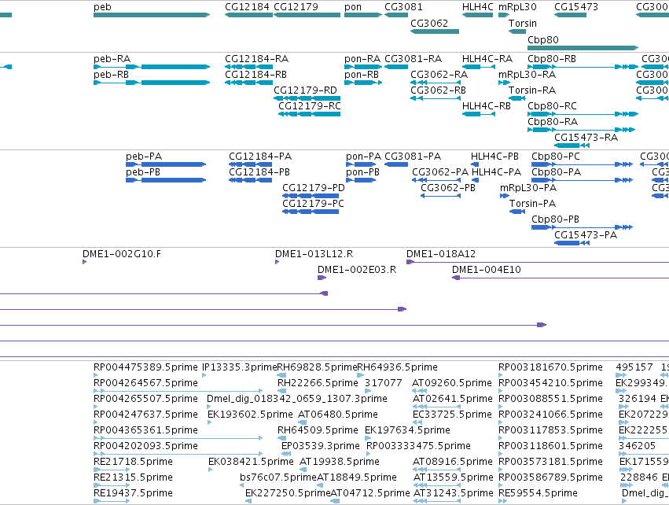Click EST RE21718.5prime

[133, 462]
